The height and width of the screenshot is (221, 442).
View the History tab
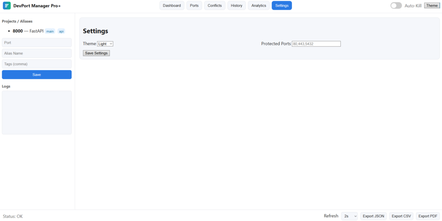point(237,6)
